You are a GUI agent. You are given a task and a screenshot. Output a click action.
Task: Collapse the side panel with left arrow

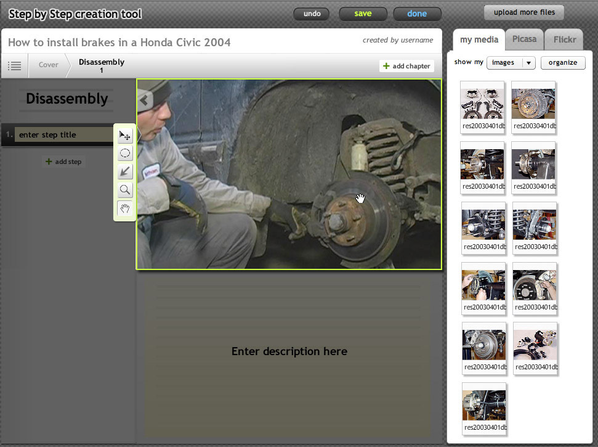145,100
